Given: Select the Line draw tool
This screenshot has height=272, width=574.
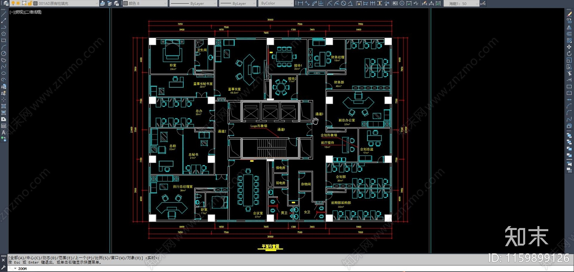Looking at the screenshot, I should pos(4,14).
